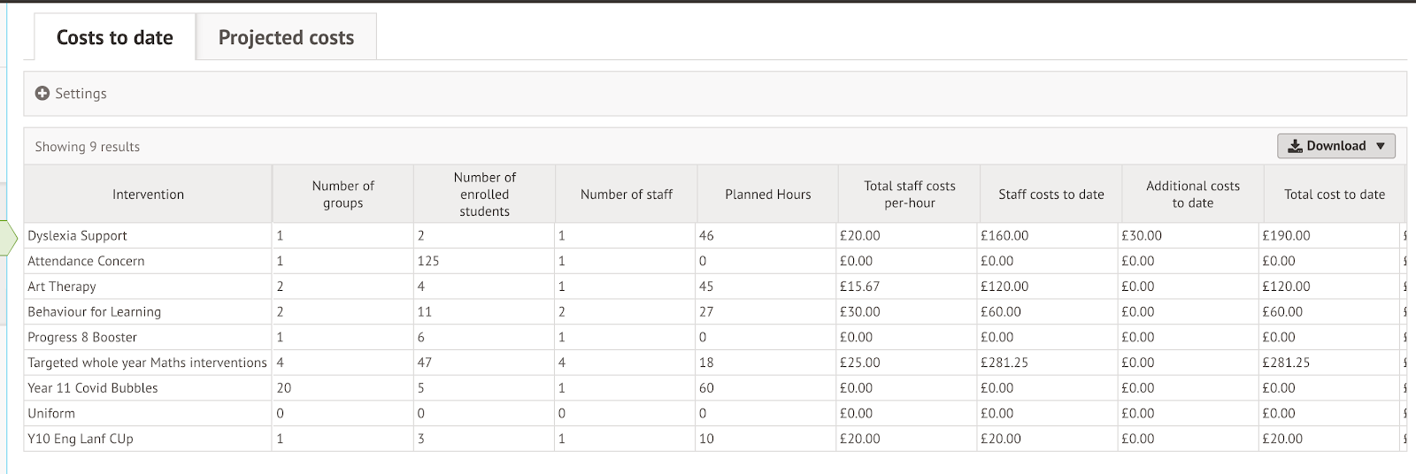Sort by Number of enrolled students
The width and height of the screenshot is (1416, 474).
(x=484, y=194)
